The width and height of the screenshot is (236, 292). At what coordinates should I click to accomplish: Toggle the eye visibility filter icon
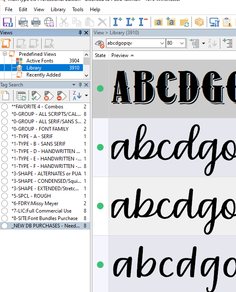pos(99,44)
